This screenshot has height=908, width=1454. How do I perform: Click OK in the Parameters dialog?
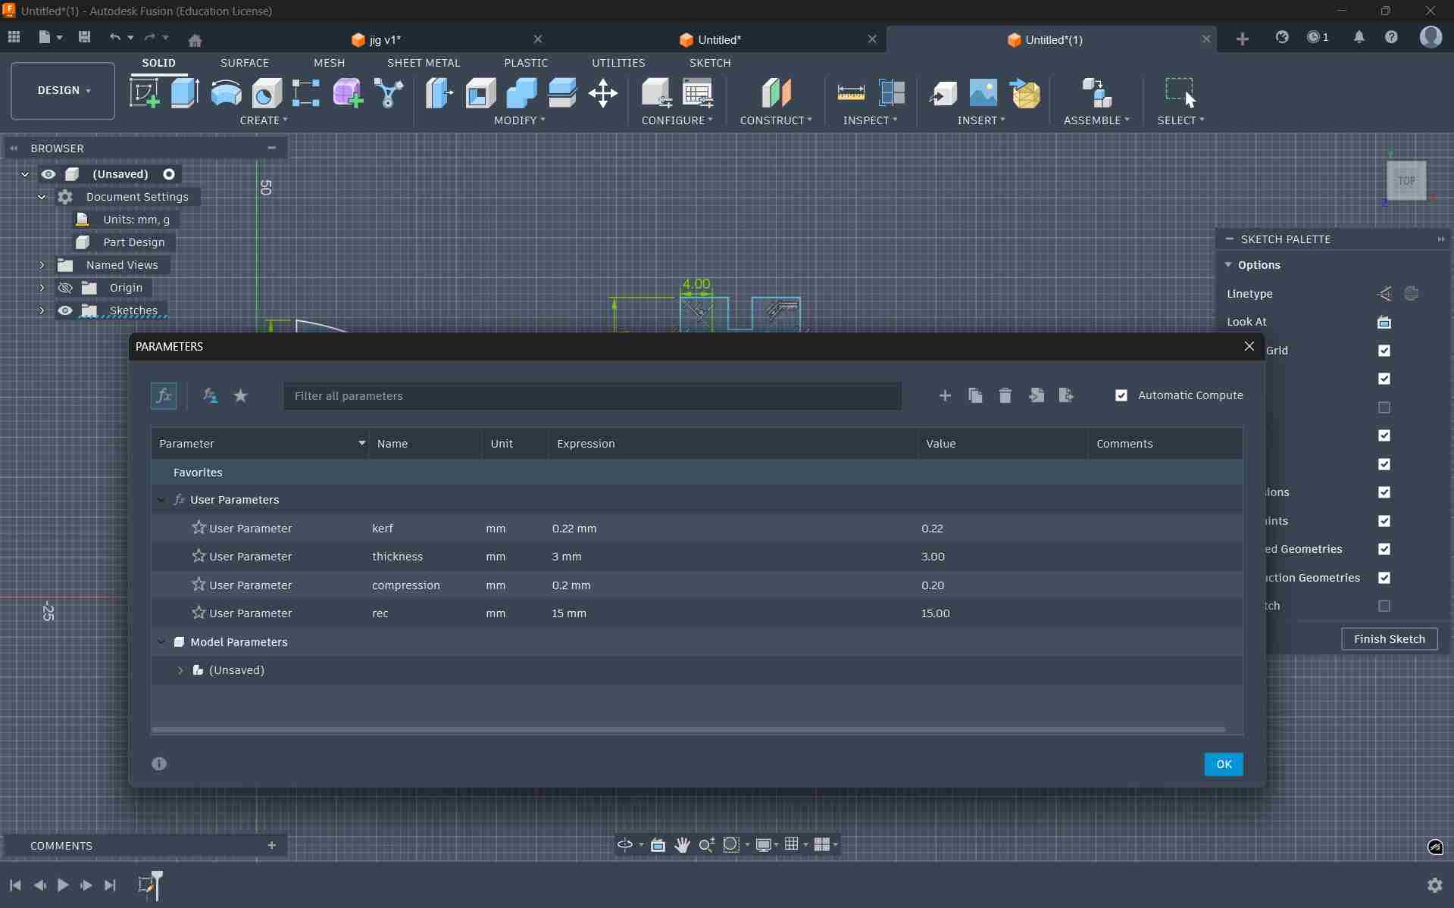1224,764
